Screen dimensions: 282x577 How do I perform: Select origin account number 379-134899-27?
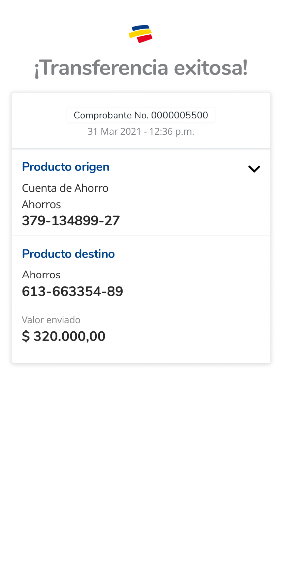[71, 221]
